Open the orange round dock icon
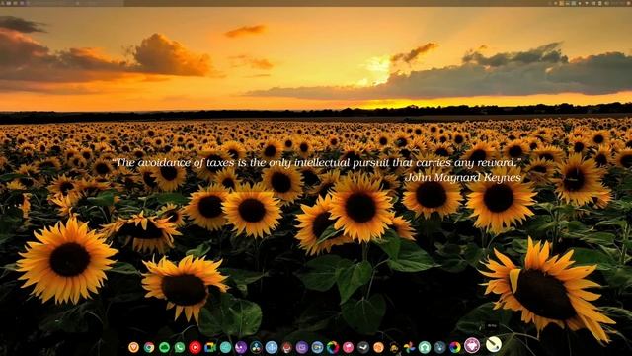 click(x=378, y=347)
